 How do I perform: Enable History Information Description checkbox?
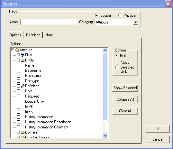(18, 122)
